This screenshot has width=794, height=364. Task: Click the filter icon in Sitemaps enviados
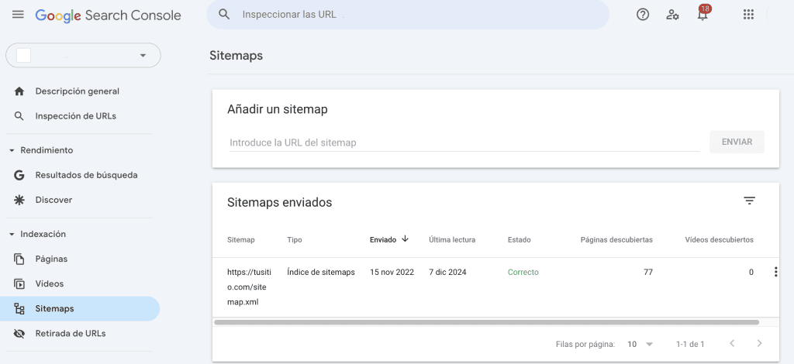click(749, 201)
